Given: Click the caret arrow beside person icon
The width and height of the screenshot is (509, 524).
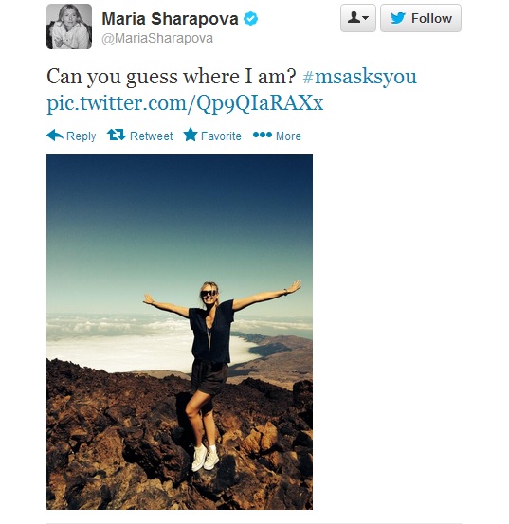Looking at the screenshot, I should 366,18.
